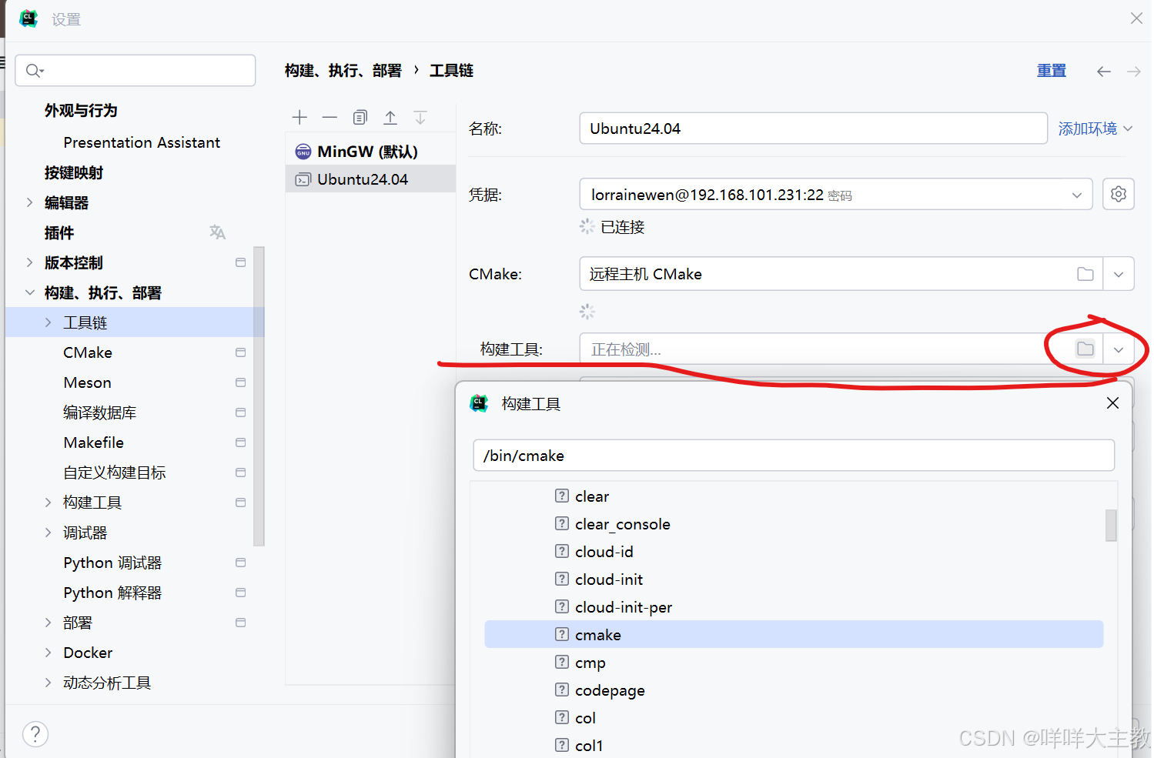This screenshot has width=1154, height=758.
Task: Open SSH credentials settings gear
Action: click(x=1119, y=194)
